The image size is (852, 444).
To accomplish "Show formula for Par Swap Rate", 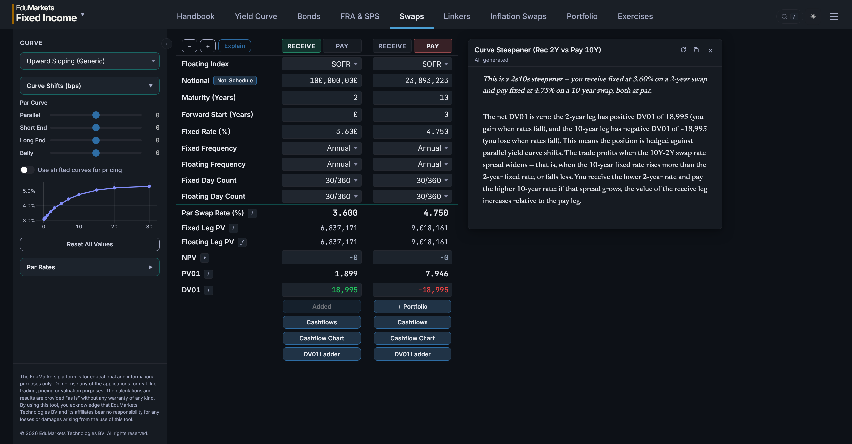I will [252, 213].
